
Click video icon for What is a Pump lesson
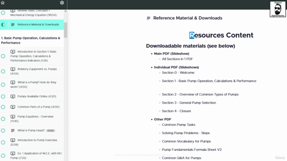(x=13, y=82)
